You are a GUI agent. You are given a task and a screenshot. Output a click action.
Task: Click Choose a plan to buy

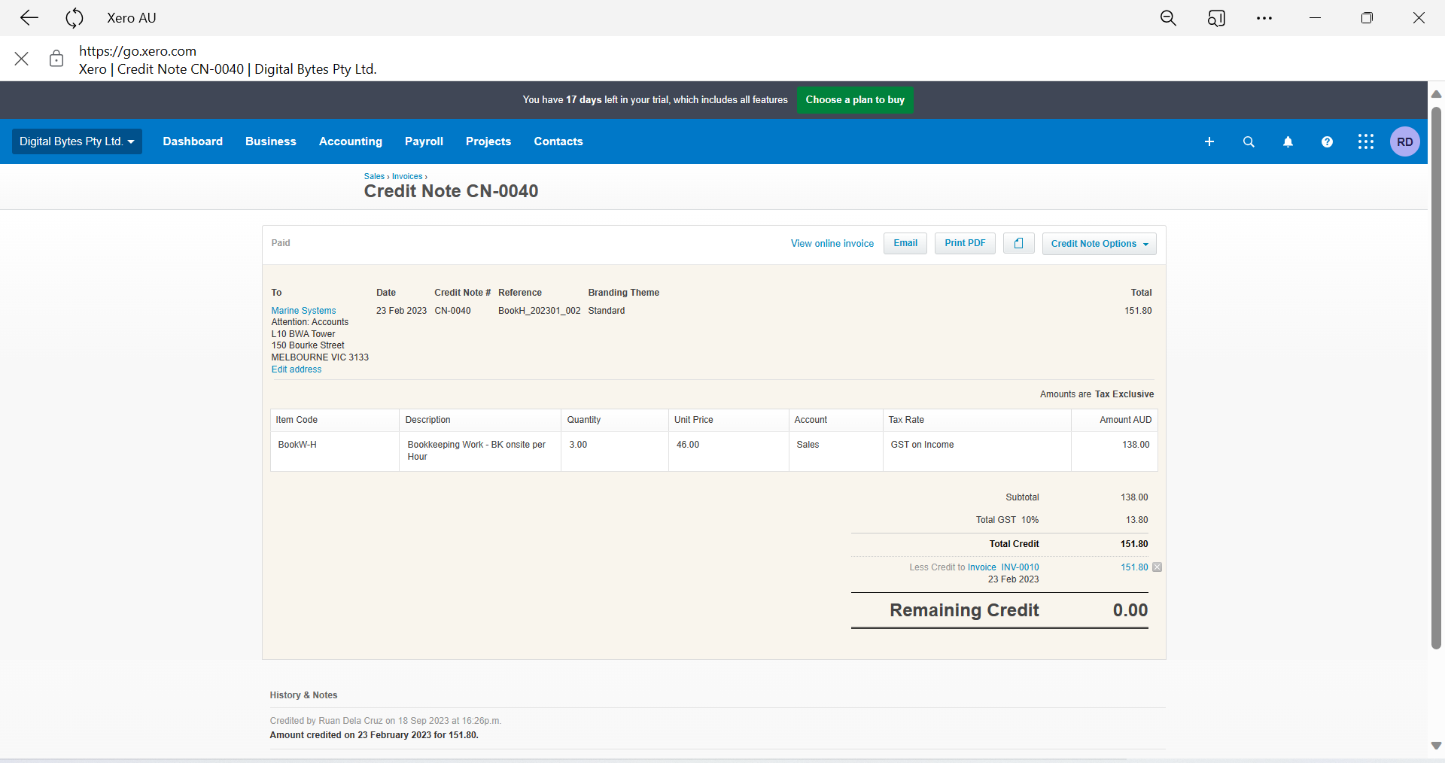click(x=855, y=100)
